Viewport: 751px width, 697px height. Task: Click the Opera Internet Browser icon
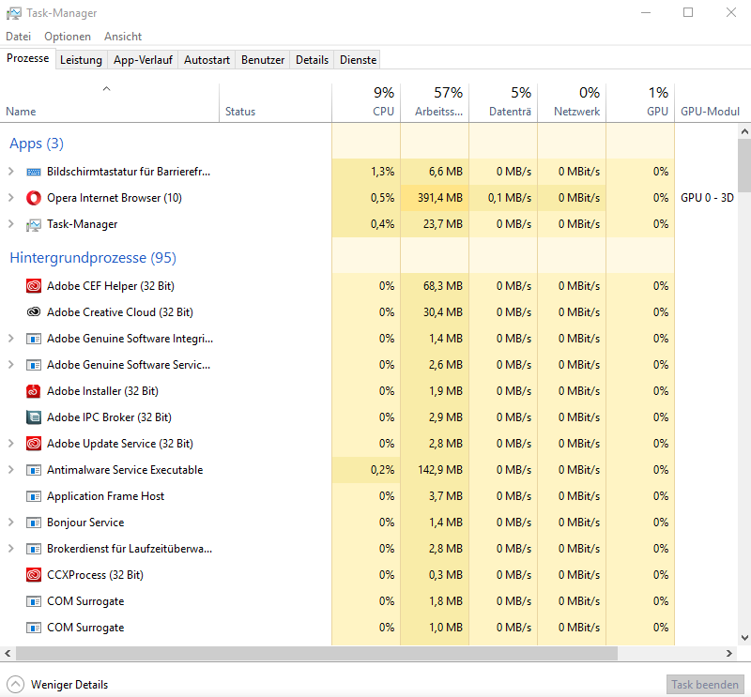click(34, 198)
